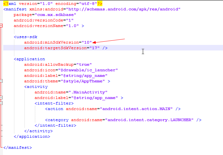Viewport: 223px width, 155px height.
Task: Click the "@style/AppTheme" value
Action: click(83, 81)
